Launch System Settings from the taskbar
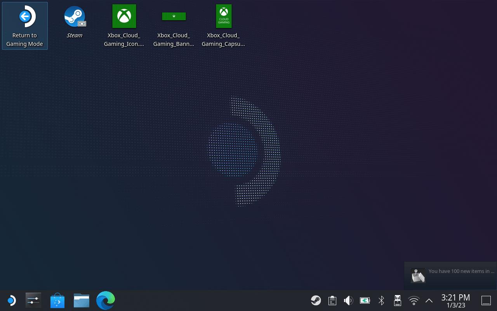 pos(33,301)
